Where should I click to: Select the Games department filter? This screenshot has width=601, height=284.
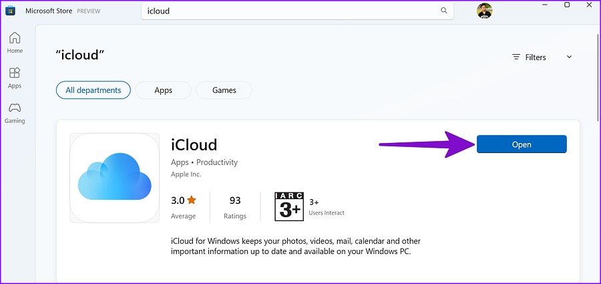tap(224, 90)
